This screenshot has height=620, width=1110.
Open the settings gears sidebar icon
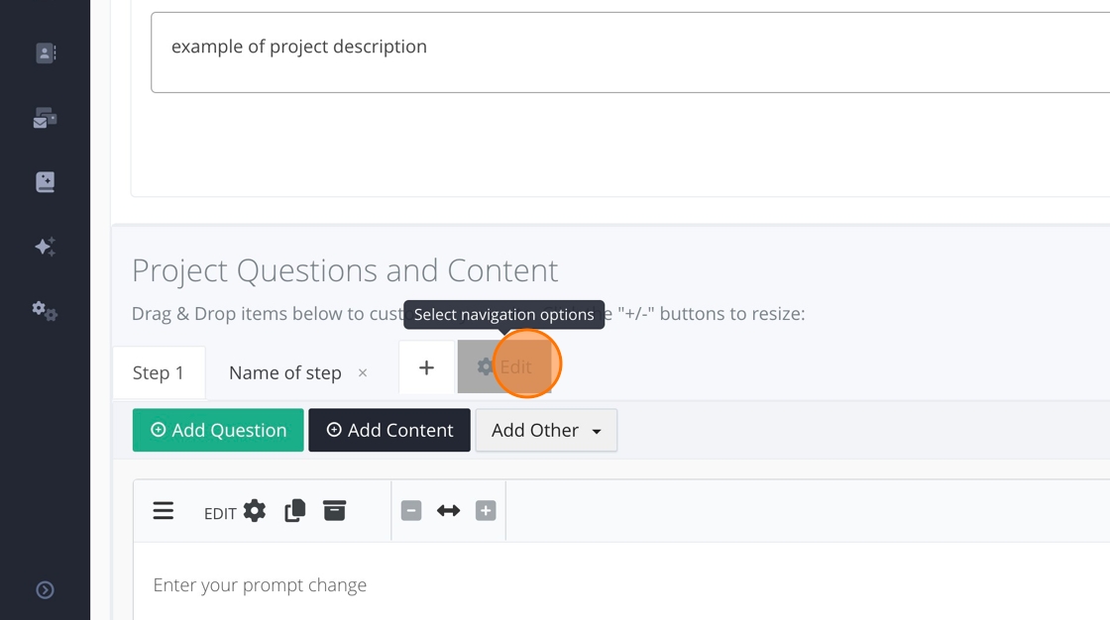(46, 312)
